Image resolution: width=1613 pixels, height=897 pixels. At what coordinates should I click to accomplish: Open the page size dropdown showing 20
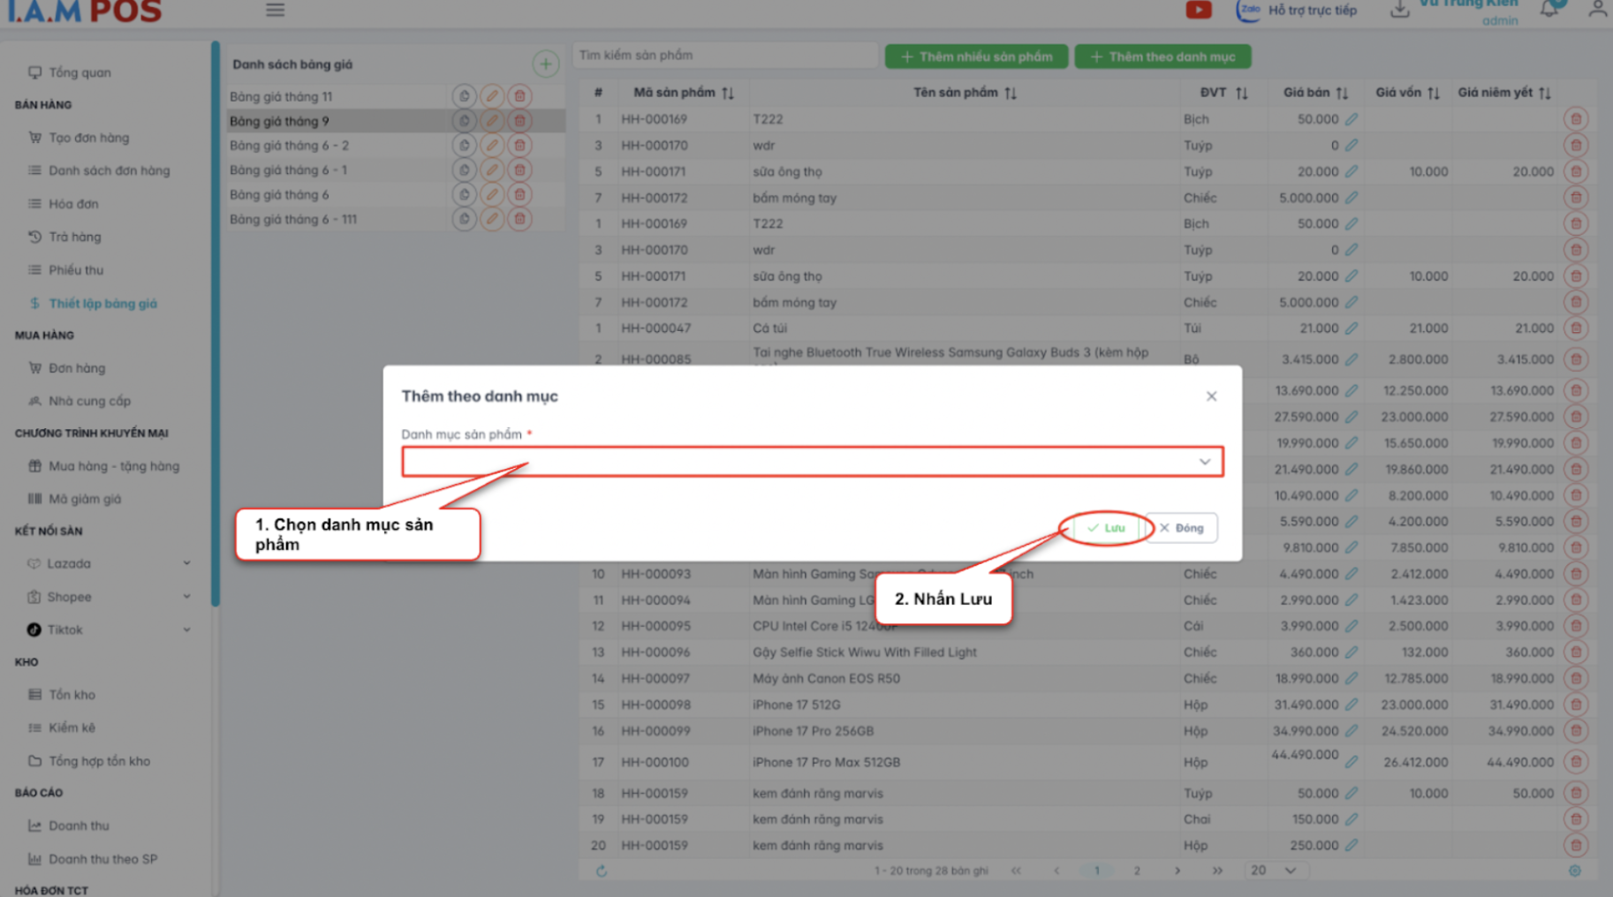pyautogui.click(x=1273, y=871)
